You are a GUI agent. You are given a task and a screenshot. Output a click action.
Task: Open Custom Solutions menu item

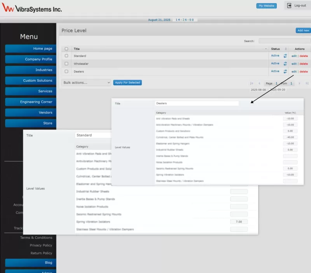pyautogui.click(x=30, y=80)
